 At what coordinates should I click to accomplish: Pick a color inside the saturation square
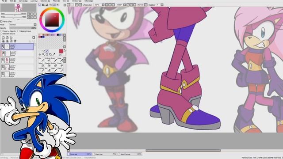tap(52, 19)
